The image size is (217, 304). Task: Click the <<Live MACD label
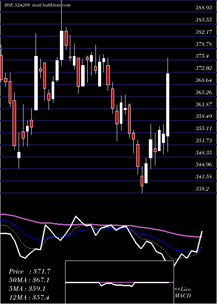click(183, 292)
